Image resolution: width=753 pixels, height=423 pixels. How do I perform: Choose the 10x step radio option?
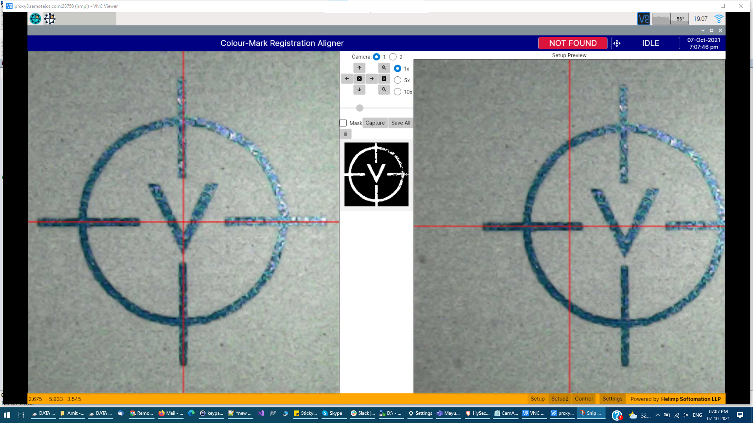[397, 92]
